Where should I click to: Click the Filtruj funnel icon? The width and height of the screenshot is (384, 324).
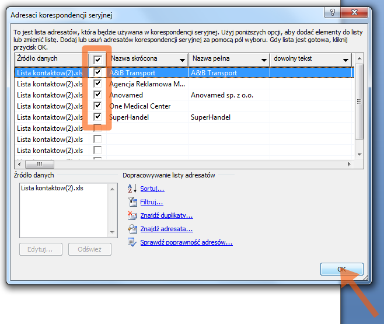click(x=132, y=202)
